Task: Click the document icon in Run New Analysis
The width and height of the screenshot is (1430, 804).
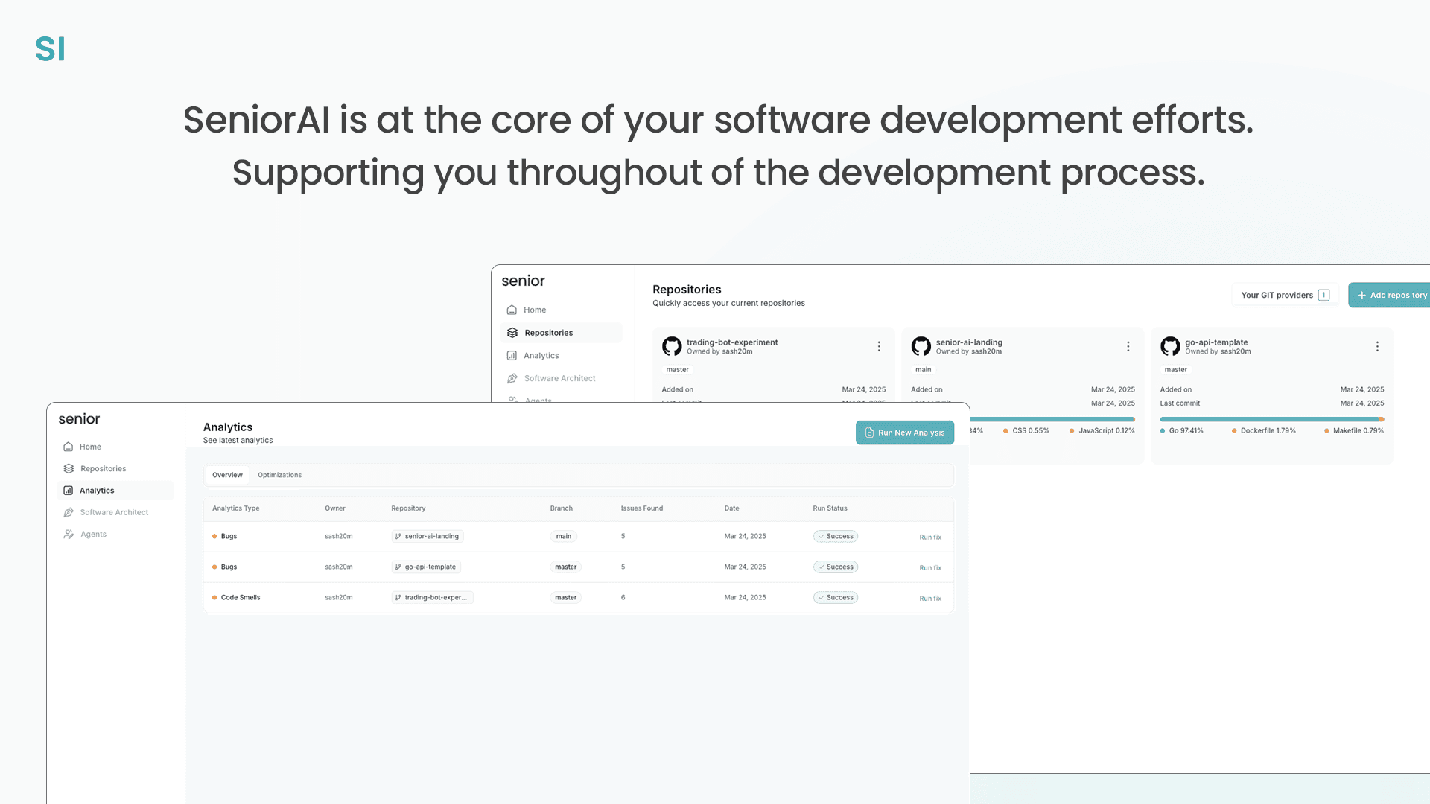Action: pos(869,433)
